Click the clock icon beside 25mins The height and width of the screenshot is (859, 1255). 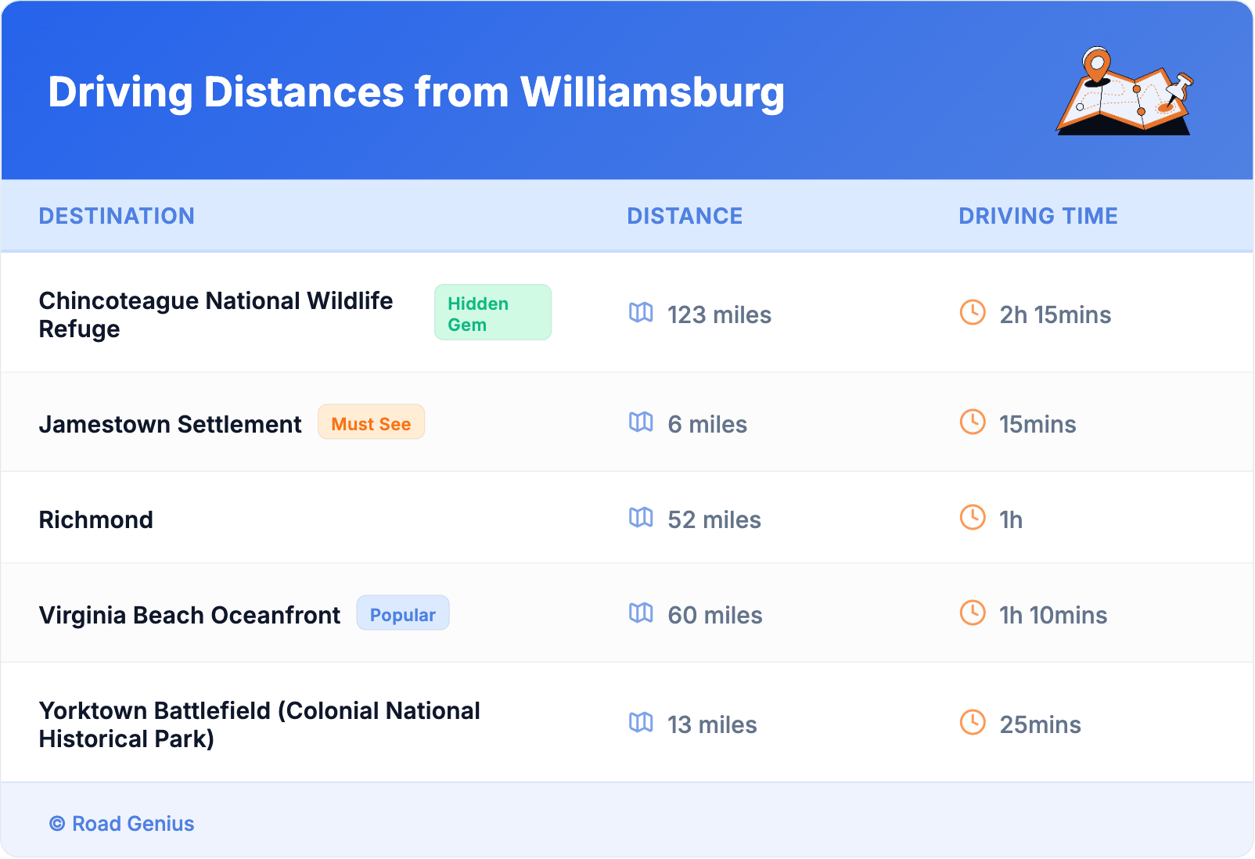(x=973, y=723)
